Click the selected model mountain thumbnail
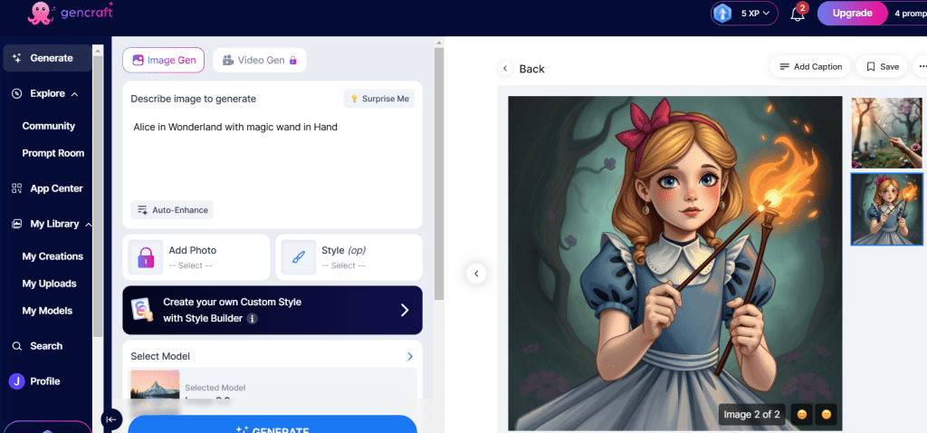The image size is (927, 433). click(155, 384)
